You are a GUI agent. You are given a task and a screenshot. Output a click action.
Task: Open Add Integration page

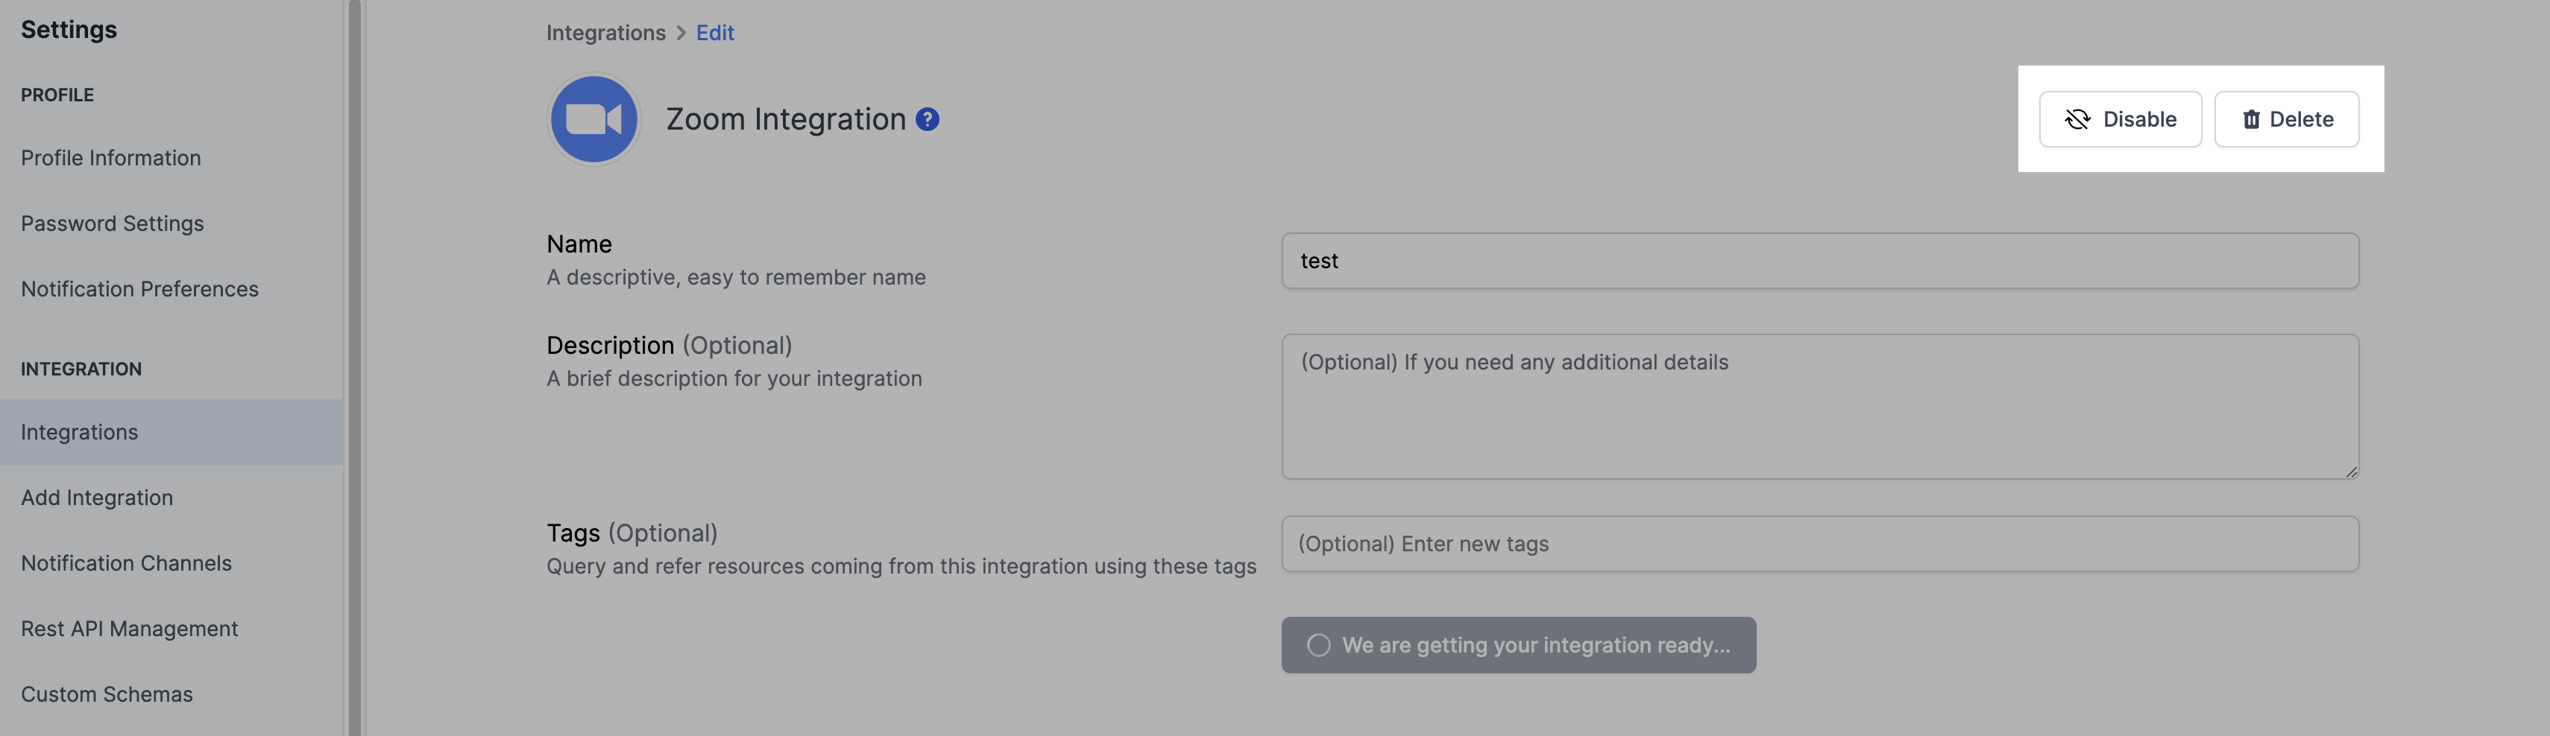97,498
